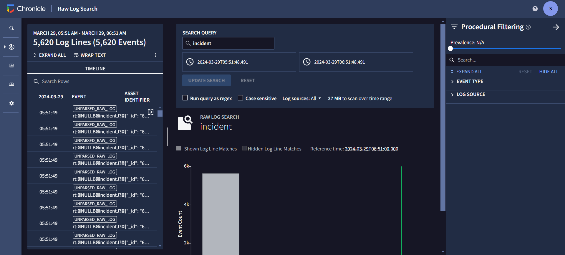Viewport: 565px width, 255px height.
Task: Click the gray event count bar
Action: (x=221, y=214)
